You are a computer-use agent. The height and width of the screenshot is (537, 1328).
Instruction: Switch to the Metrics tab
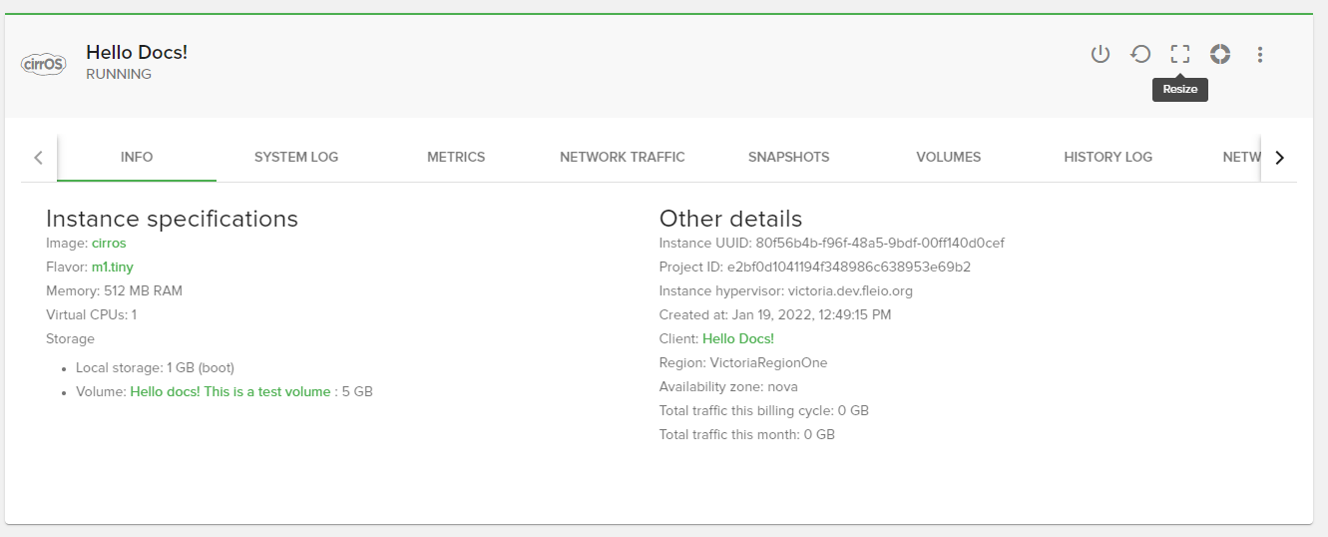point(456,157)
